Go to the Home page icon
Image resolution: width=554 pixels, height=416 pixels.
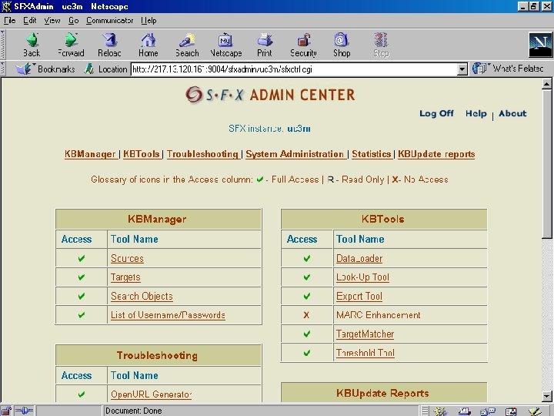coord(149,40)
